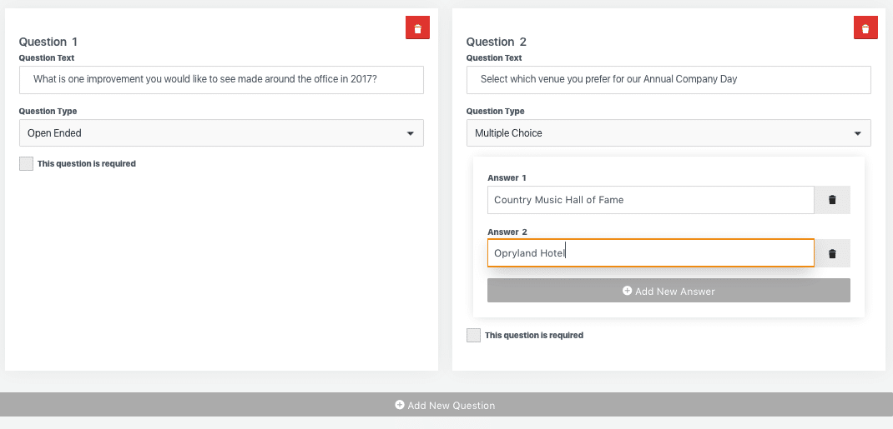
Task: Remove Answer 1 using its trash icon
Action: click(x=832, y=200)
